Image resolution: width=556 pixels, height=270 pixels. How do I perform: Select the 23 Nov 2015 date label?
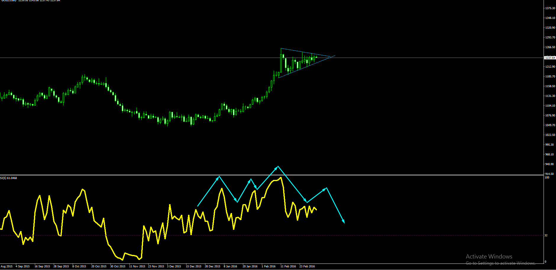coord(156,266)
